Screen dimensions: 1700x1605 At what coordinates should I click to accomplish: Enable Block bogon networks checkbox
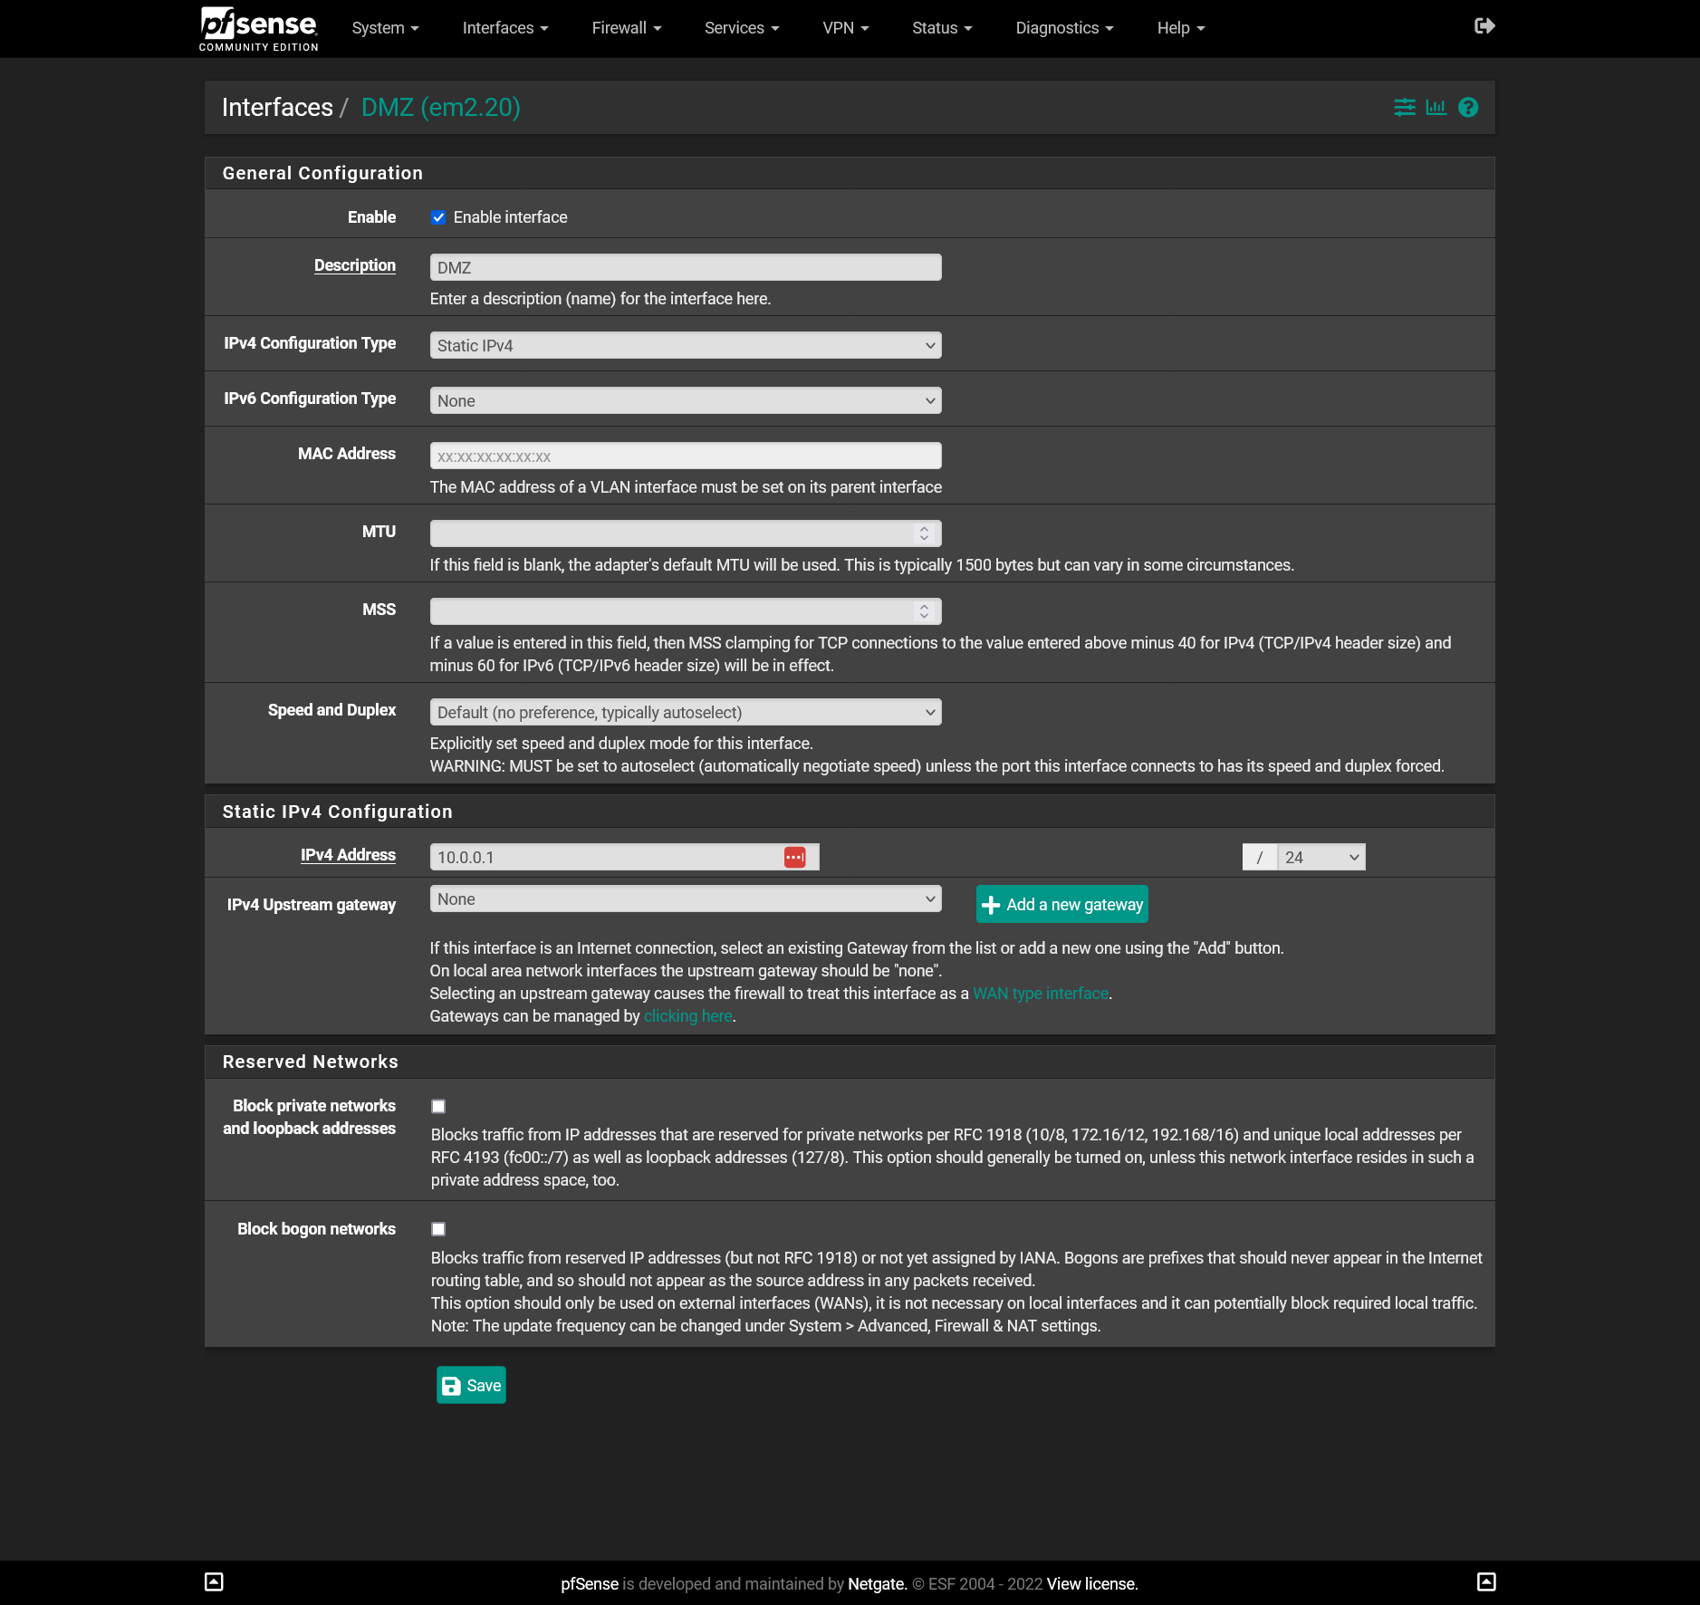(438, 1229)
